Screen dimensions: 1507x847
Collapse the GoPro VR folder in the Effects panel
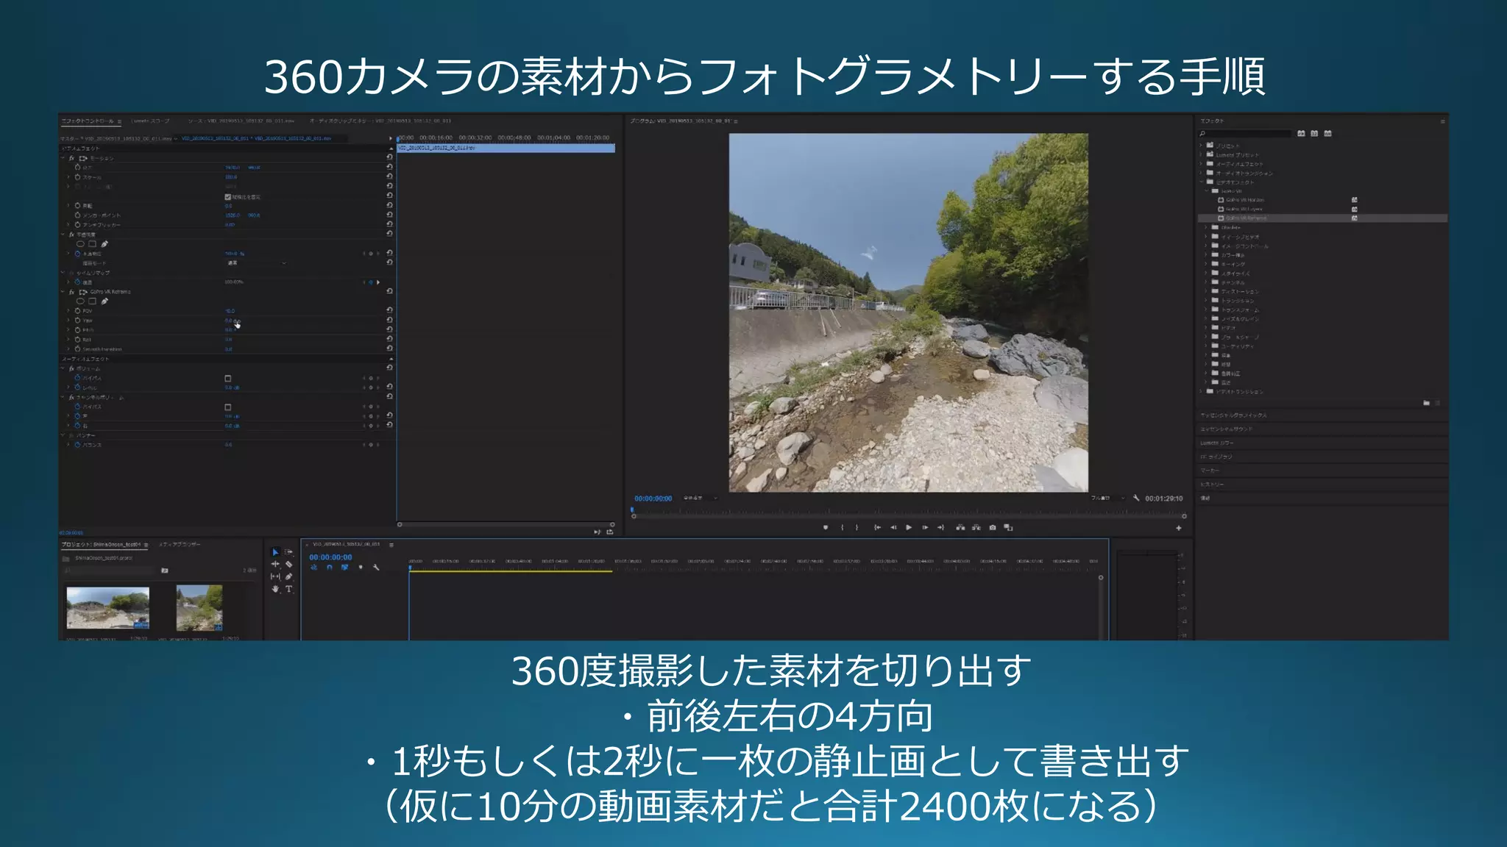pos(1206,191)
